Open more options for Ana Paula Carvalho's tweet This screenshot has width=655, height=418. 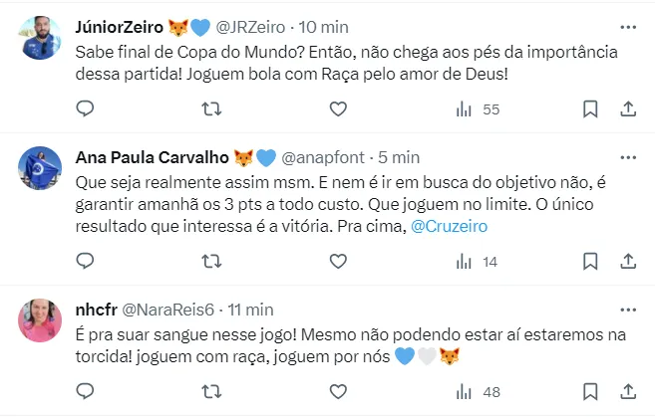coord(628,157)
